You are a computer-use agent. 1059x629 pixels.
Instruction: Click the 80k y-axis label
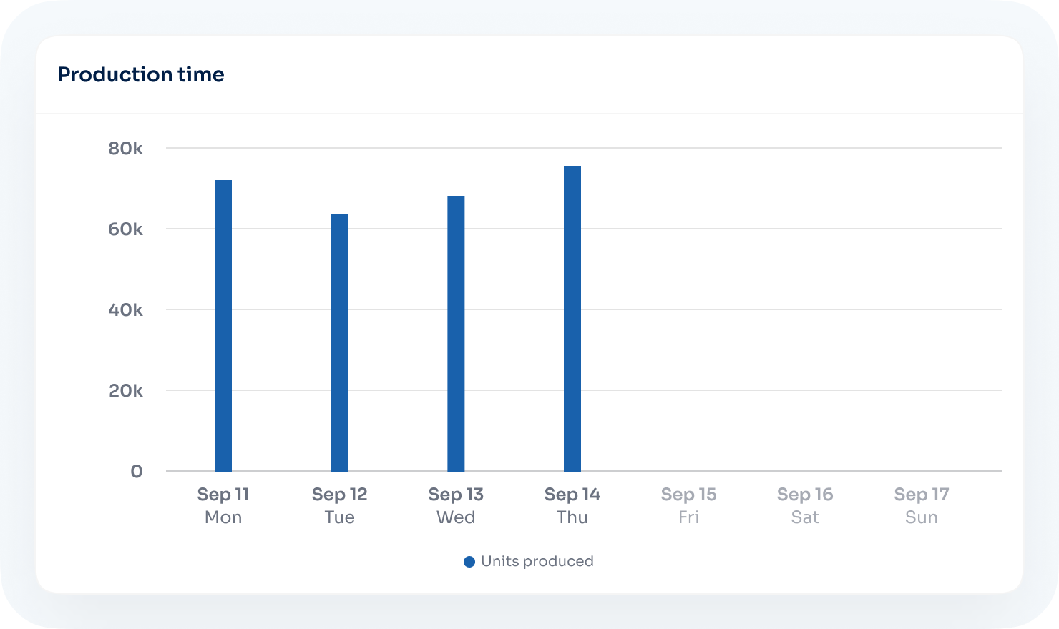click(125, 149)
